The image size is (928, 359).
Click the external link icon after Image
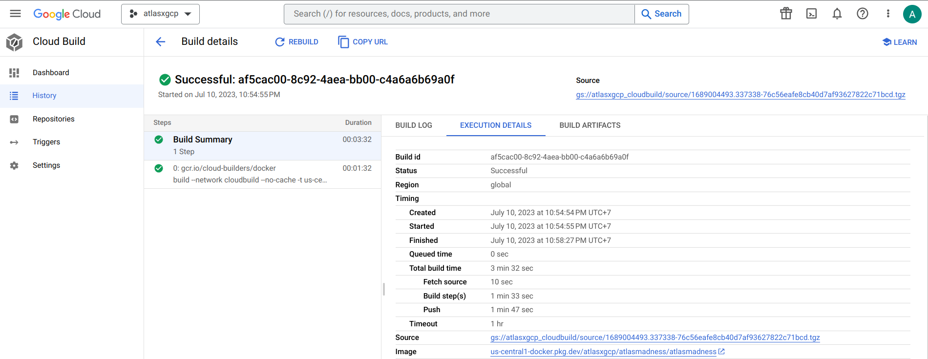721,352
